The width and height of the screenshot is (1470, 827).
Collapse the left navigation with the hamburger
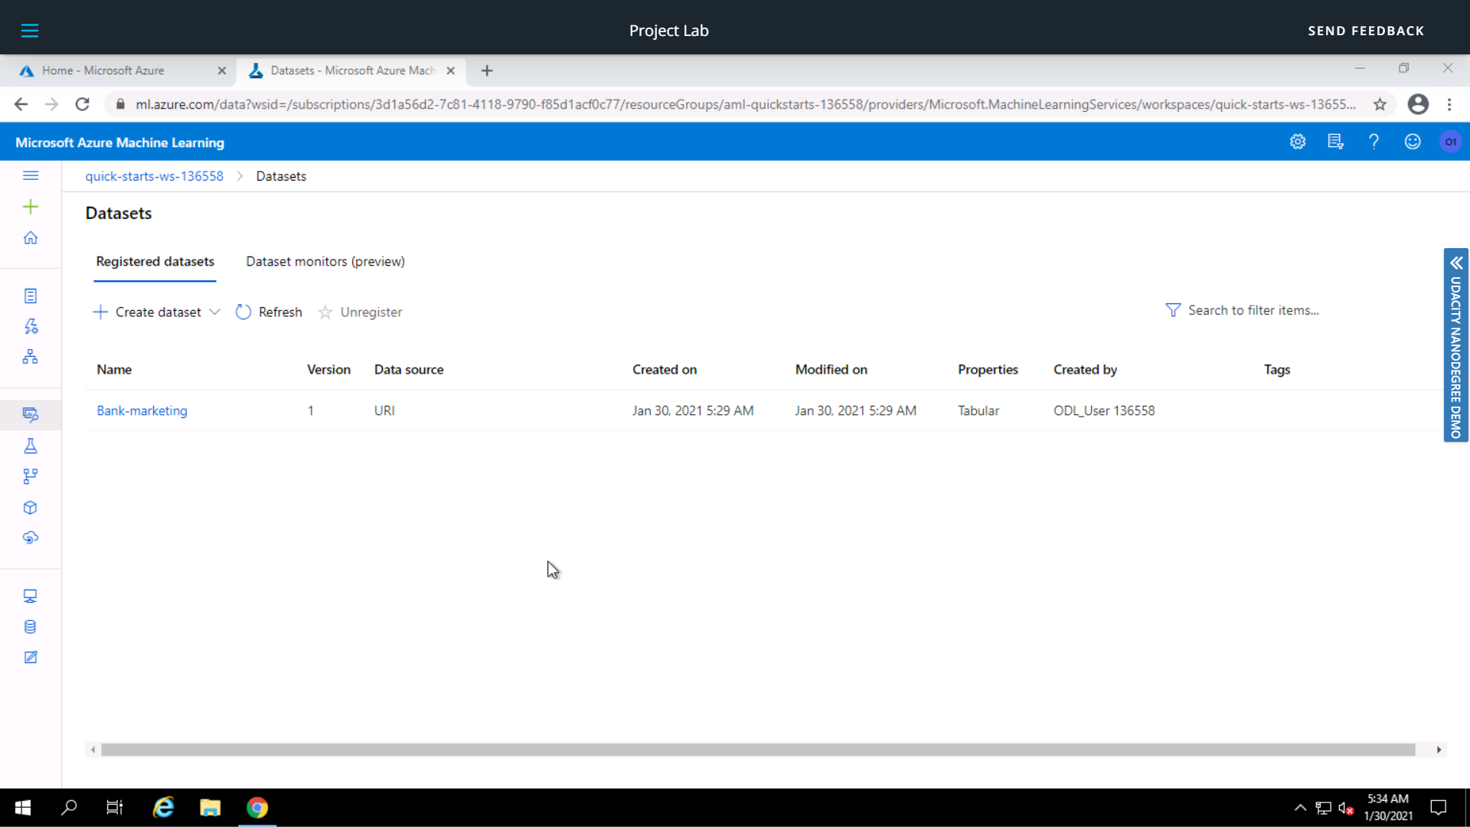[31, 175]
